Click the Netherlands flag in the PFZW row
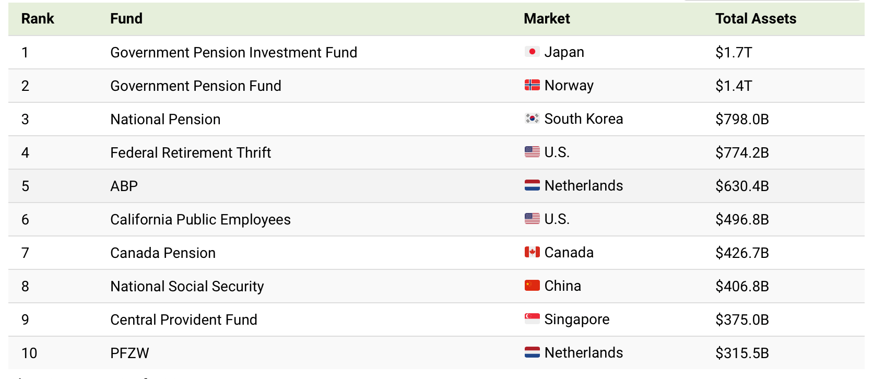This screenshot has width=873, height=379. pyautogui.click(x=532, y=352)
